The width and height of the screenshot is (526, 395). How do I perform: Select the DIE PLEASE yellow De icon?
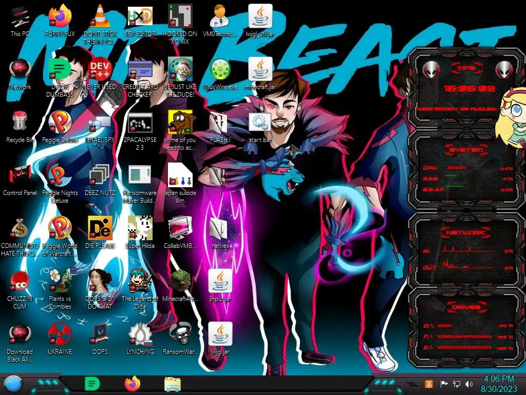(x=100, y=233)
